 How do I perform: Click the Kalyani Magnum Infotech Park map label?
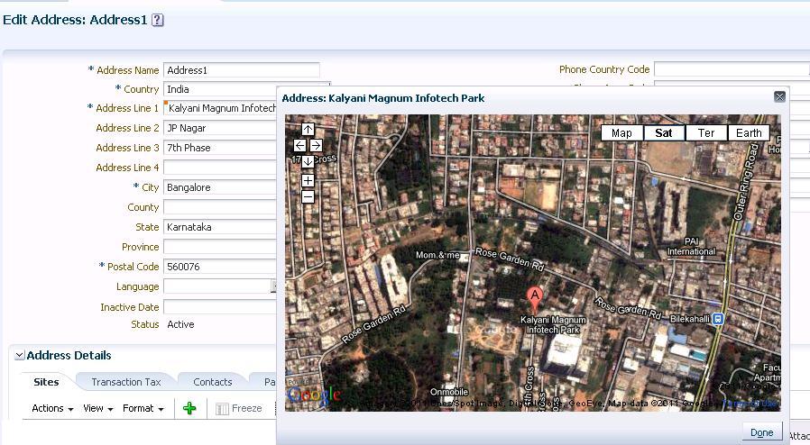pos(553,325)
